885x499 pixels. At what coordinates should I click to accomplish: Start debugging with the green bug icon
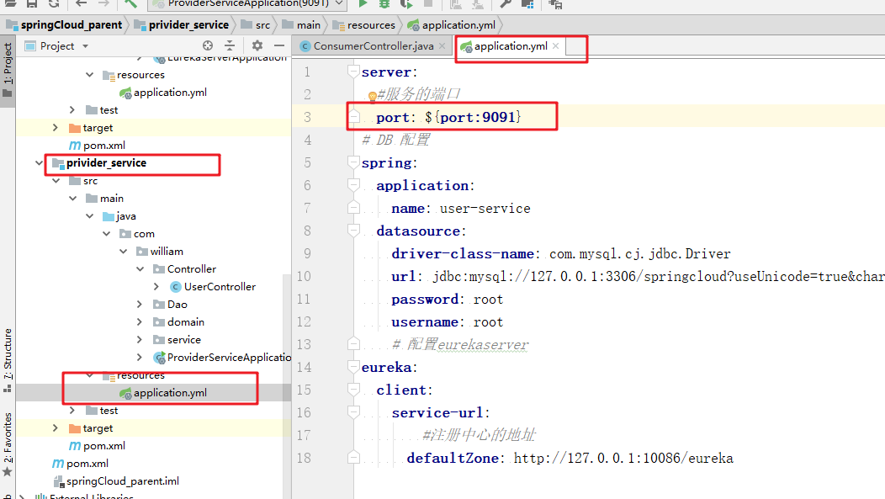[384, 4]
